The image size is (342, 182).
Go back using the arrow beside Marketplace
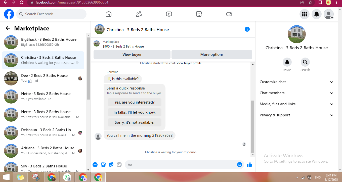(x=8, y=28)
